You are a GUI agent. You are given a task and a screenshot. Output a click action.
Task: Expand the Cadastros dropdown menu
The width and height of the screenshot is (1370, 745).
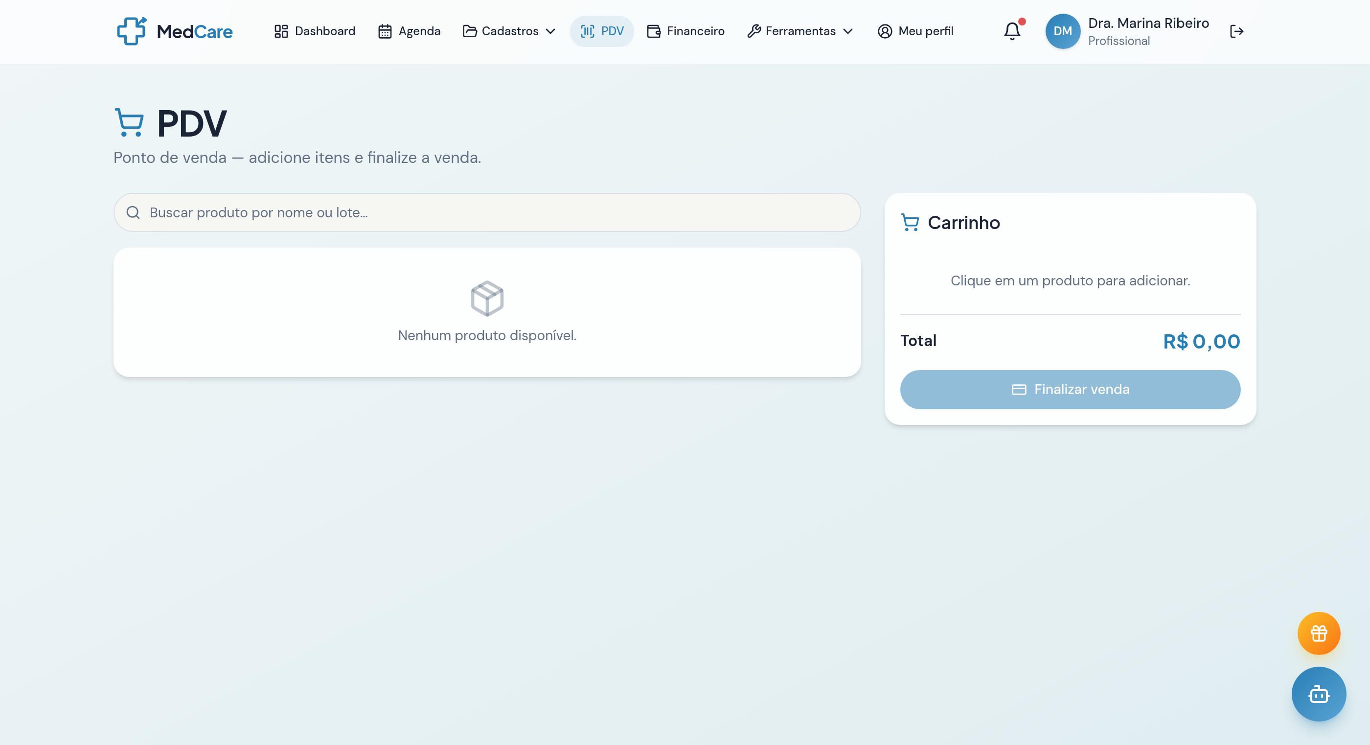tap(509, 31)
